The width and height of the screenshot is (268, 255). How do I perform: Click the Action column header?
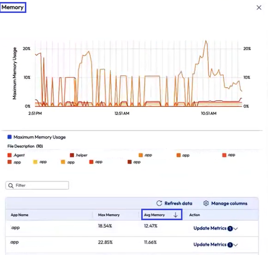tap(194, 215)
